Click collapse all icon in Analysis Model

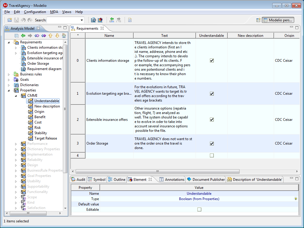click(17, 36)
